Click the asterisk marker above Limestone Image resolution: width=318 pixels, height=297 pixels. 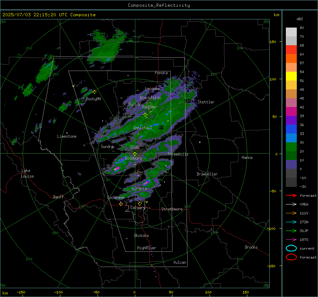pyautogui.click(x=67, y=133)
